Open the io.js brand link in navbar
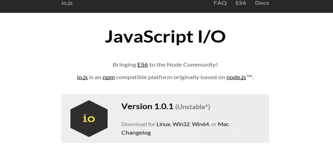Screen dimensions: 333x145 click(67, 3)
